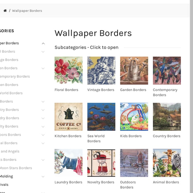This screenshot has height=193, width=193.
Task: Expand the Garden Borders sidebar chevron
Action: click(43, 68)
